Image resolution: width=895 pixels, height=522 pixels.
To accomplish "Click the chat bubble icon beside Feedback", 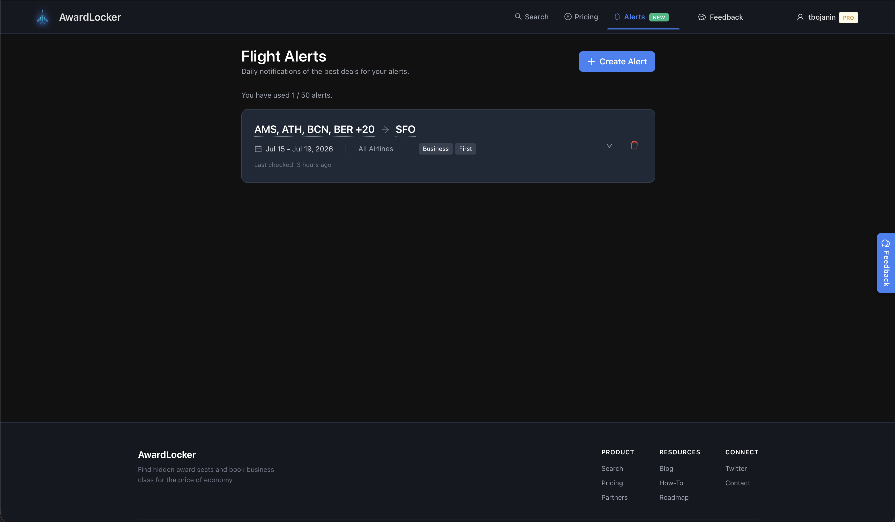I will click(702, 17).
